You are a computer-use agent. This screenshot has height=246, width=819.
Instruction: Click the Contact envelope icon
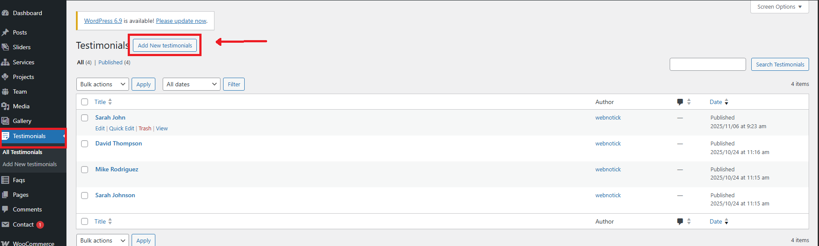tap(5, 224)
